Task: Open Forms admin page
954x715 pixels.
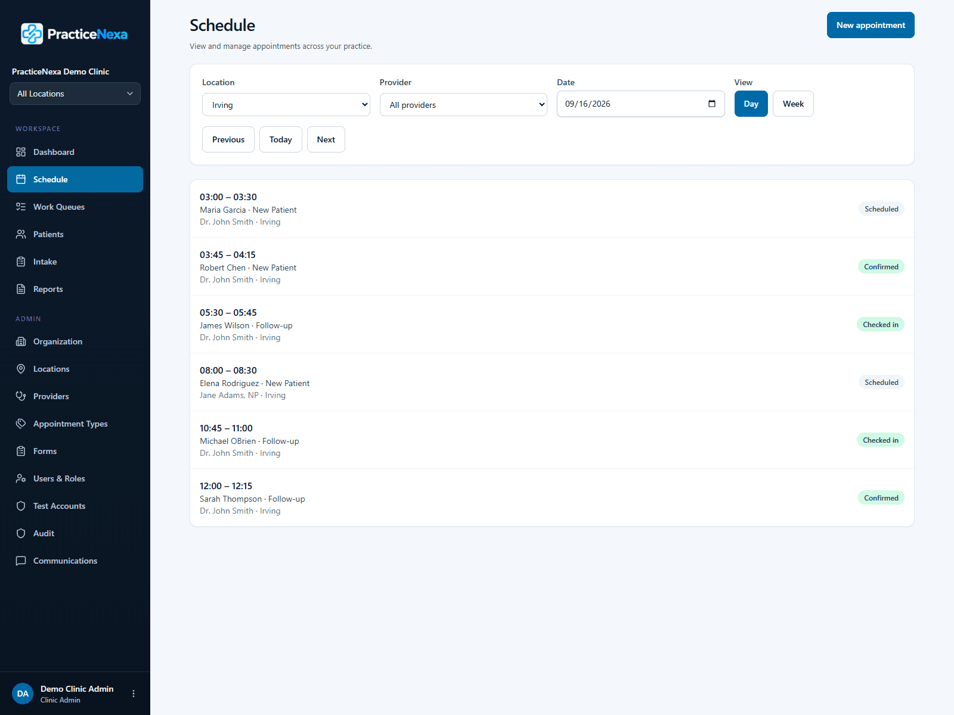Action: 75,451
